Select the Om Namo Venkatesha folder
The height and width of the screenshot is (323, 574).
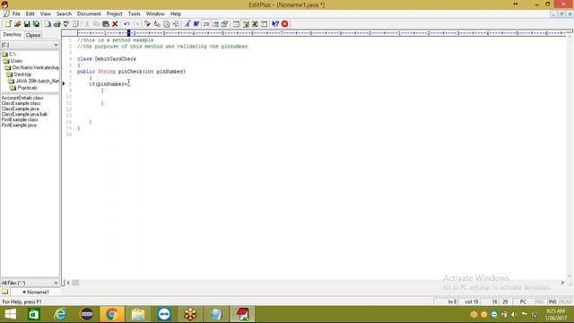tap(36, 67)
